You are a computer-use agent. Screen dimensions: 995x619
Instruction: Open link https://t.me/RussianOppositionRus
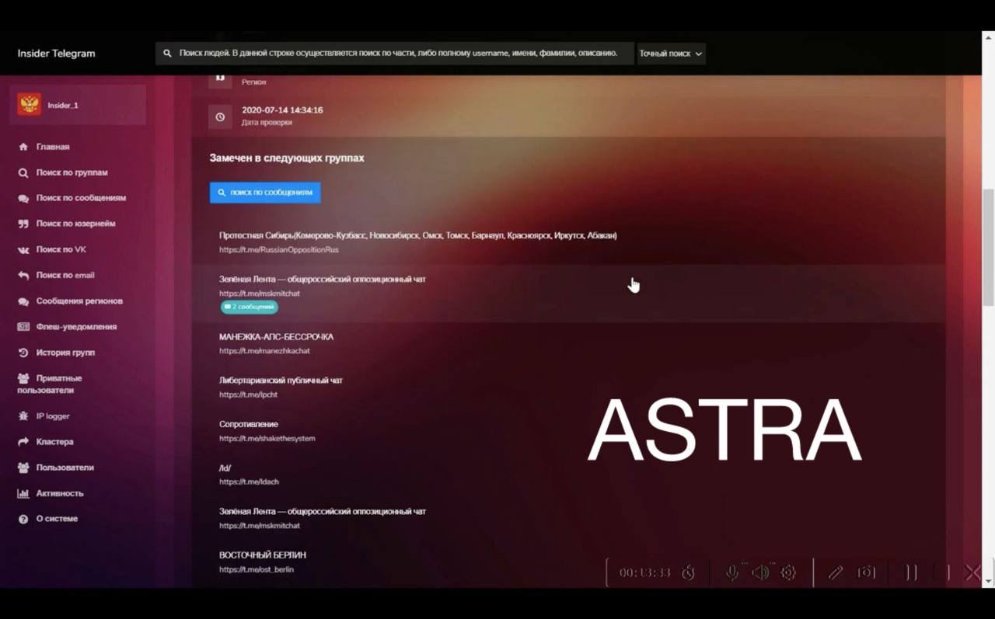pos(279,250)
